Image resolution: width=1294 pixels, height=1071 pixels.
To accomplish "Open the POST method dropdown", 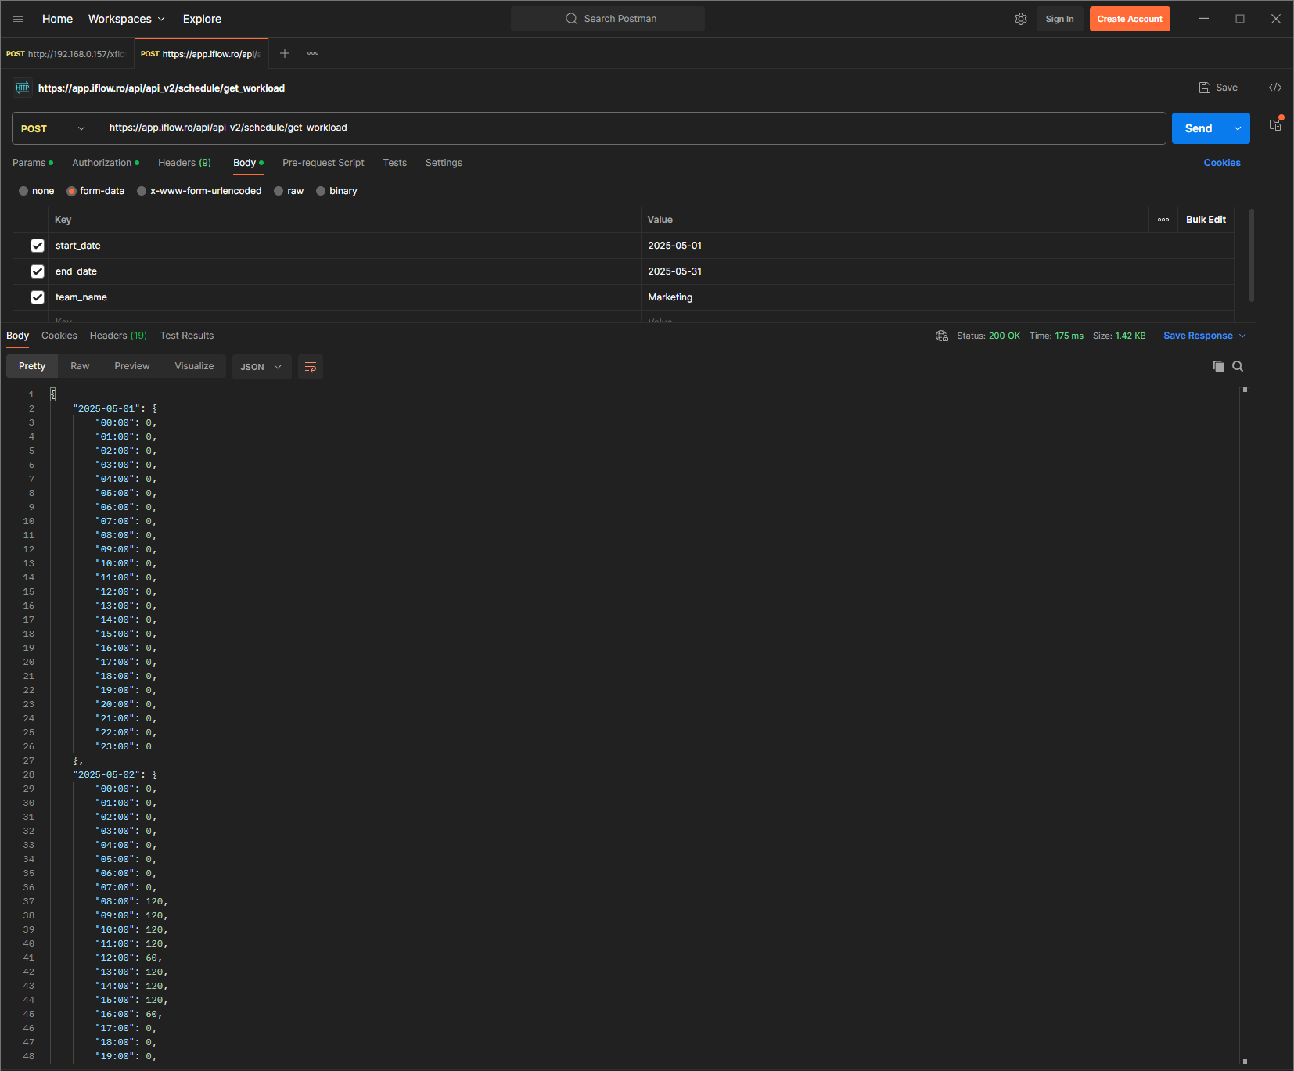I will (x=55, y=128).
